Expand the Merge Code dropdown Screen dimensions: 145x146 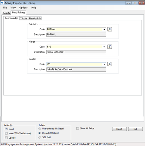coord(104,47)
